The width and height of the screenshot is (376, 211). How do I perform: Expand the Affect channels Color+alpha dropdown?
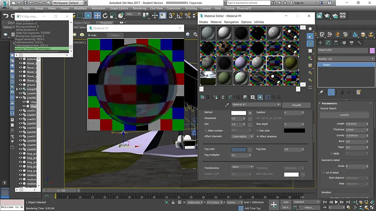pos(242,137)
